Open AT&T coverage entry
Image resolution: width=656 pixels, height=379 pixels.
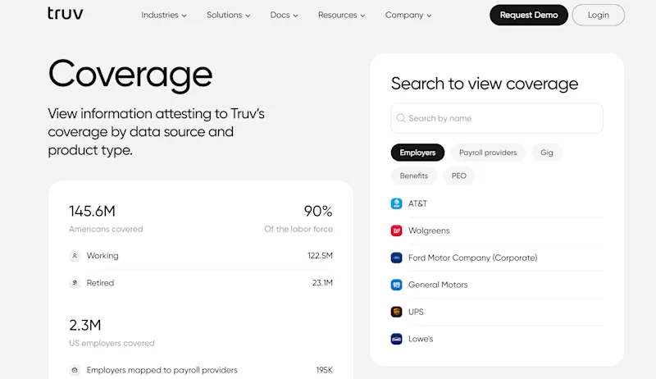[x=497, y=203]
